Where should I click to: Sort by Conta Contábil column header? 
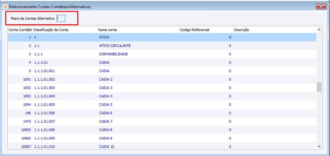click(20, 30)
